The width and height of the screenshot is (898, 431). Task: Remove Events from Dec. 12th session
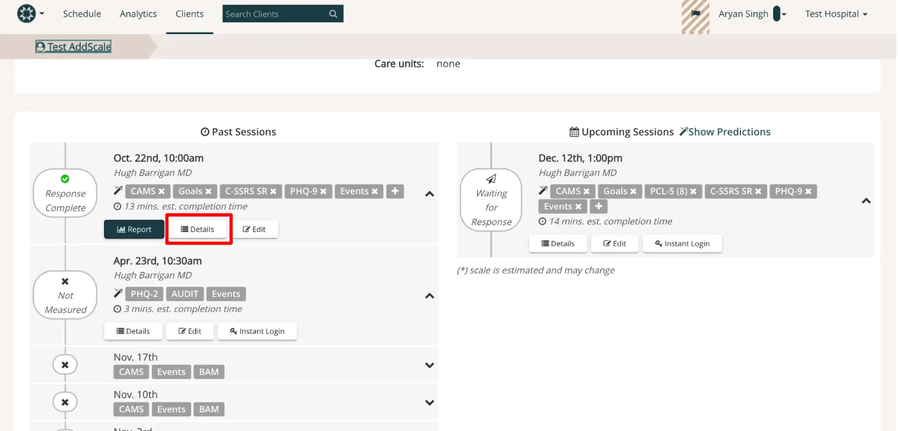(578, 207)
